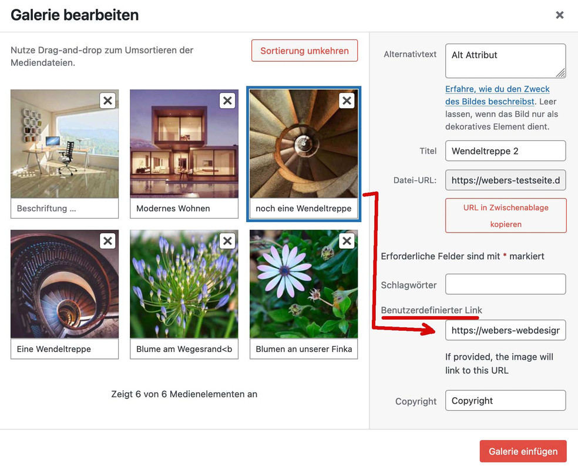The height and width of the screenshot is (470, 578).
Task: Click the 'Benutzerdefinierter Link' label
Action: (x=431, y=310)
